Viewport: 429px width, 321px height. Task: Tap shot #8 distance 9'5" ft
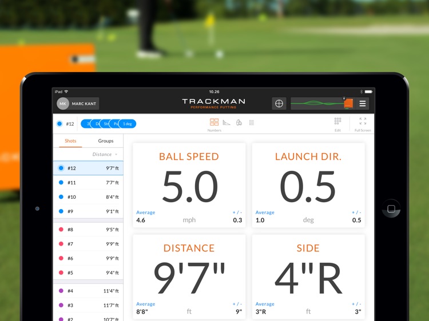click(x=112, y=230)
